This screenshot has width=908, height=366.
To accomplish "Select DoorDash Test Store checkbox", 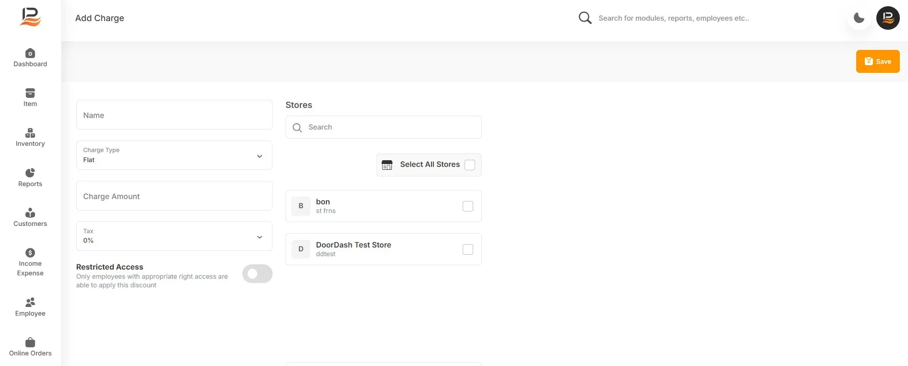I will point(468,249).
